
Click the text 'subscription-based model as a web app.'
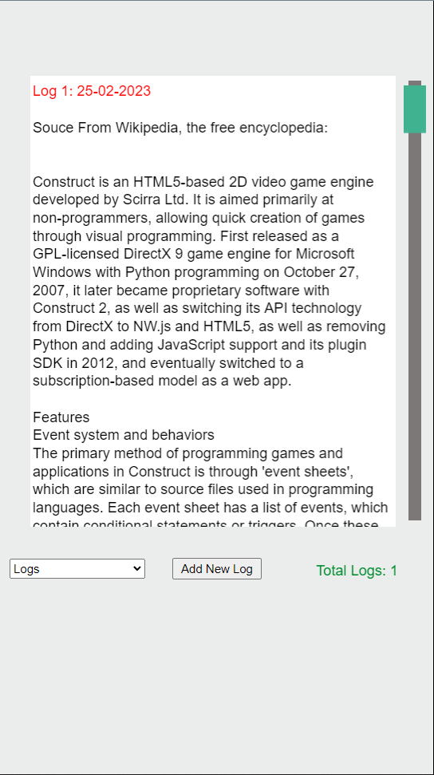click(x=162, y=381)
